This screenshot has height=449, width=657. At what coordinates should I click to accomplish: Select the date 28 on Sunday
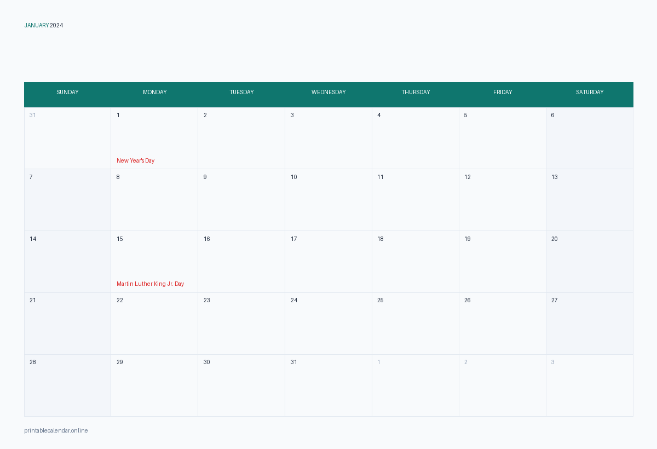click(x=67, y=385)
